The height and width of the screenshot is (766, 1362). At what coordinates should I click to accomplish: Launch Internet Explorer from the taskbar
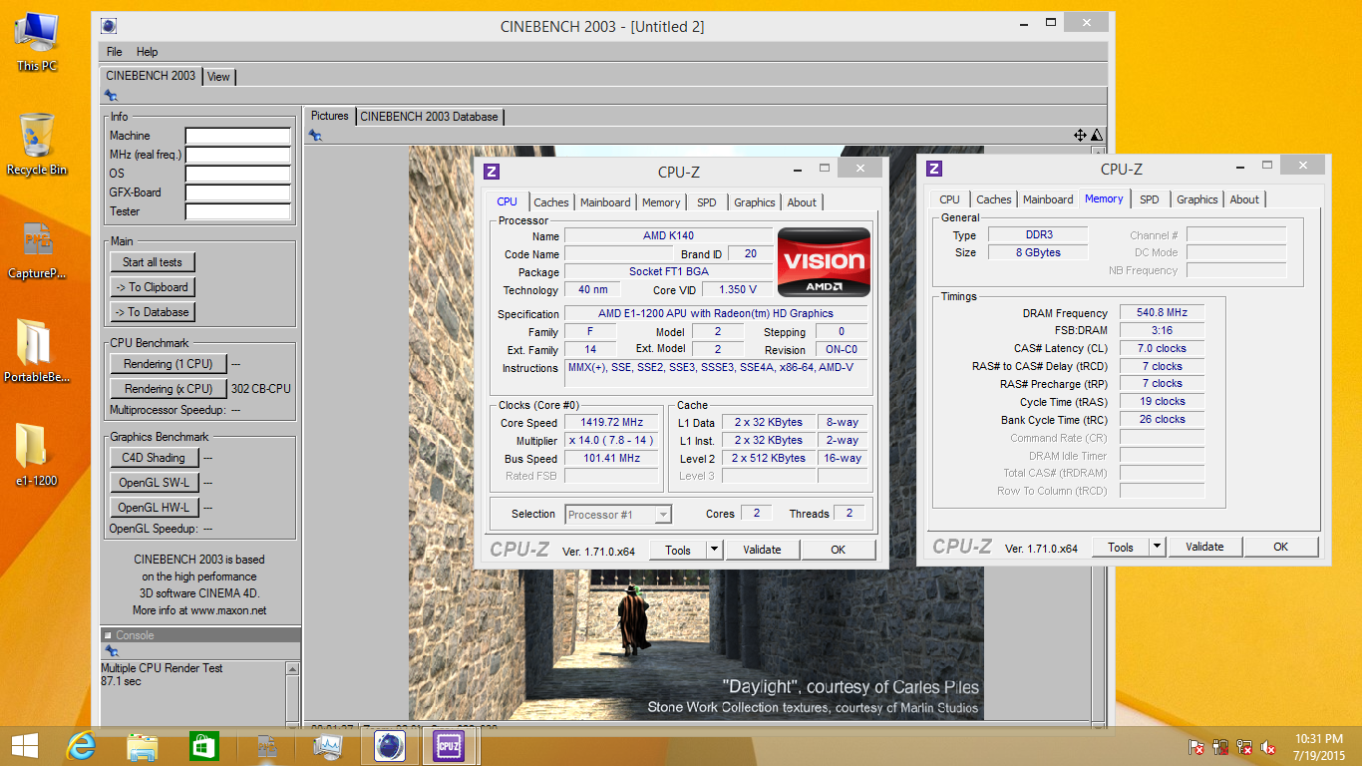pyautogui.click(x=81, y=746)
